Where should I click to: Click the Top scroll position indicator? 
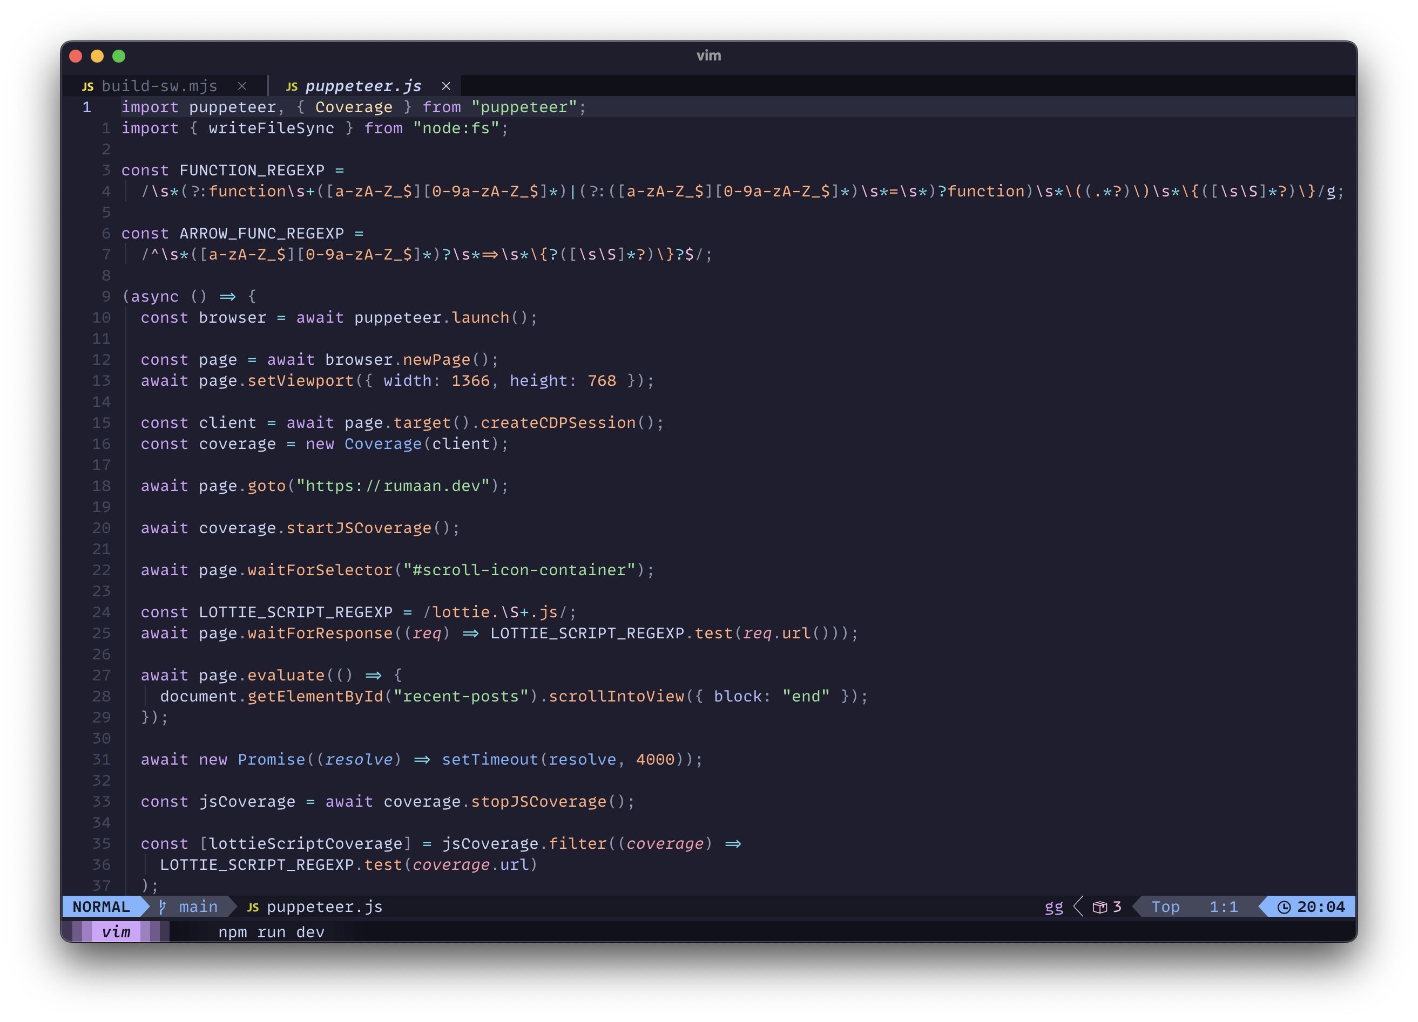[1165, 907]
